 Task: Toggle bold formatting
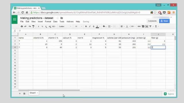[86, 26]
